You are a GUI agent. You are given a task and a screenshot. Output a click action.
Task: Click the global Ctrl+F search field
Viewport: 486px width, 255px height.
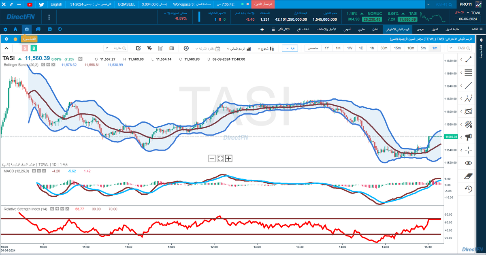click(441, 4)
